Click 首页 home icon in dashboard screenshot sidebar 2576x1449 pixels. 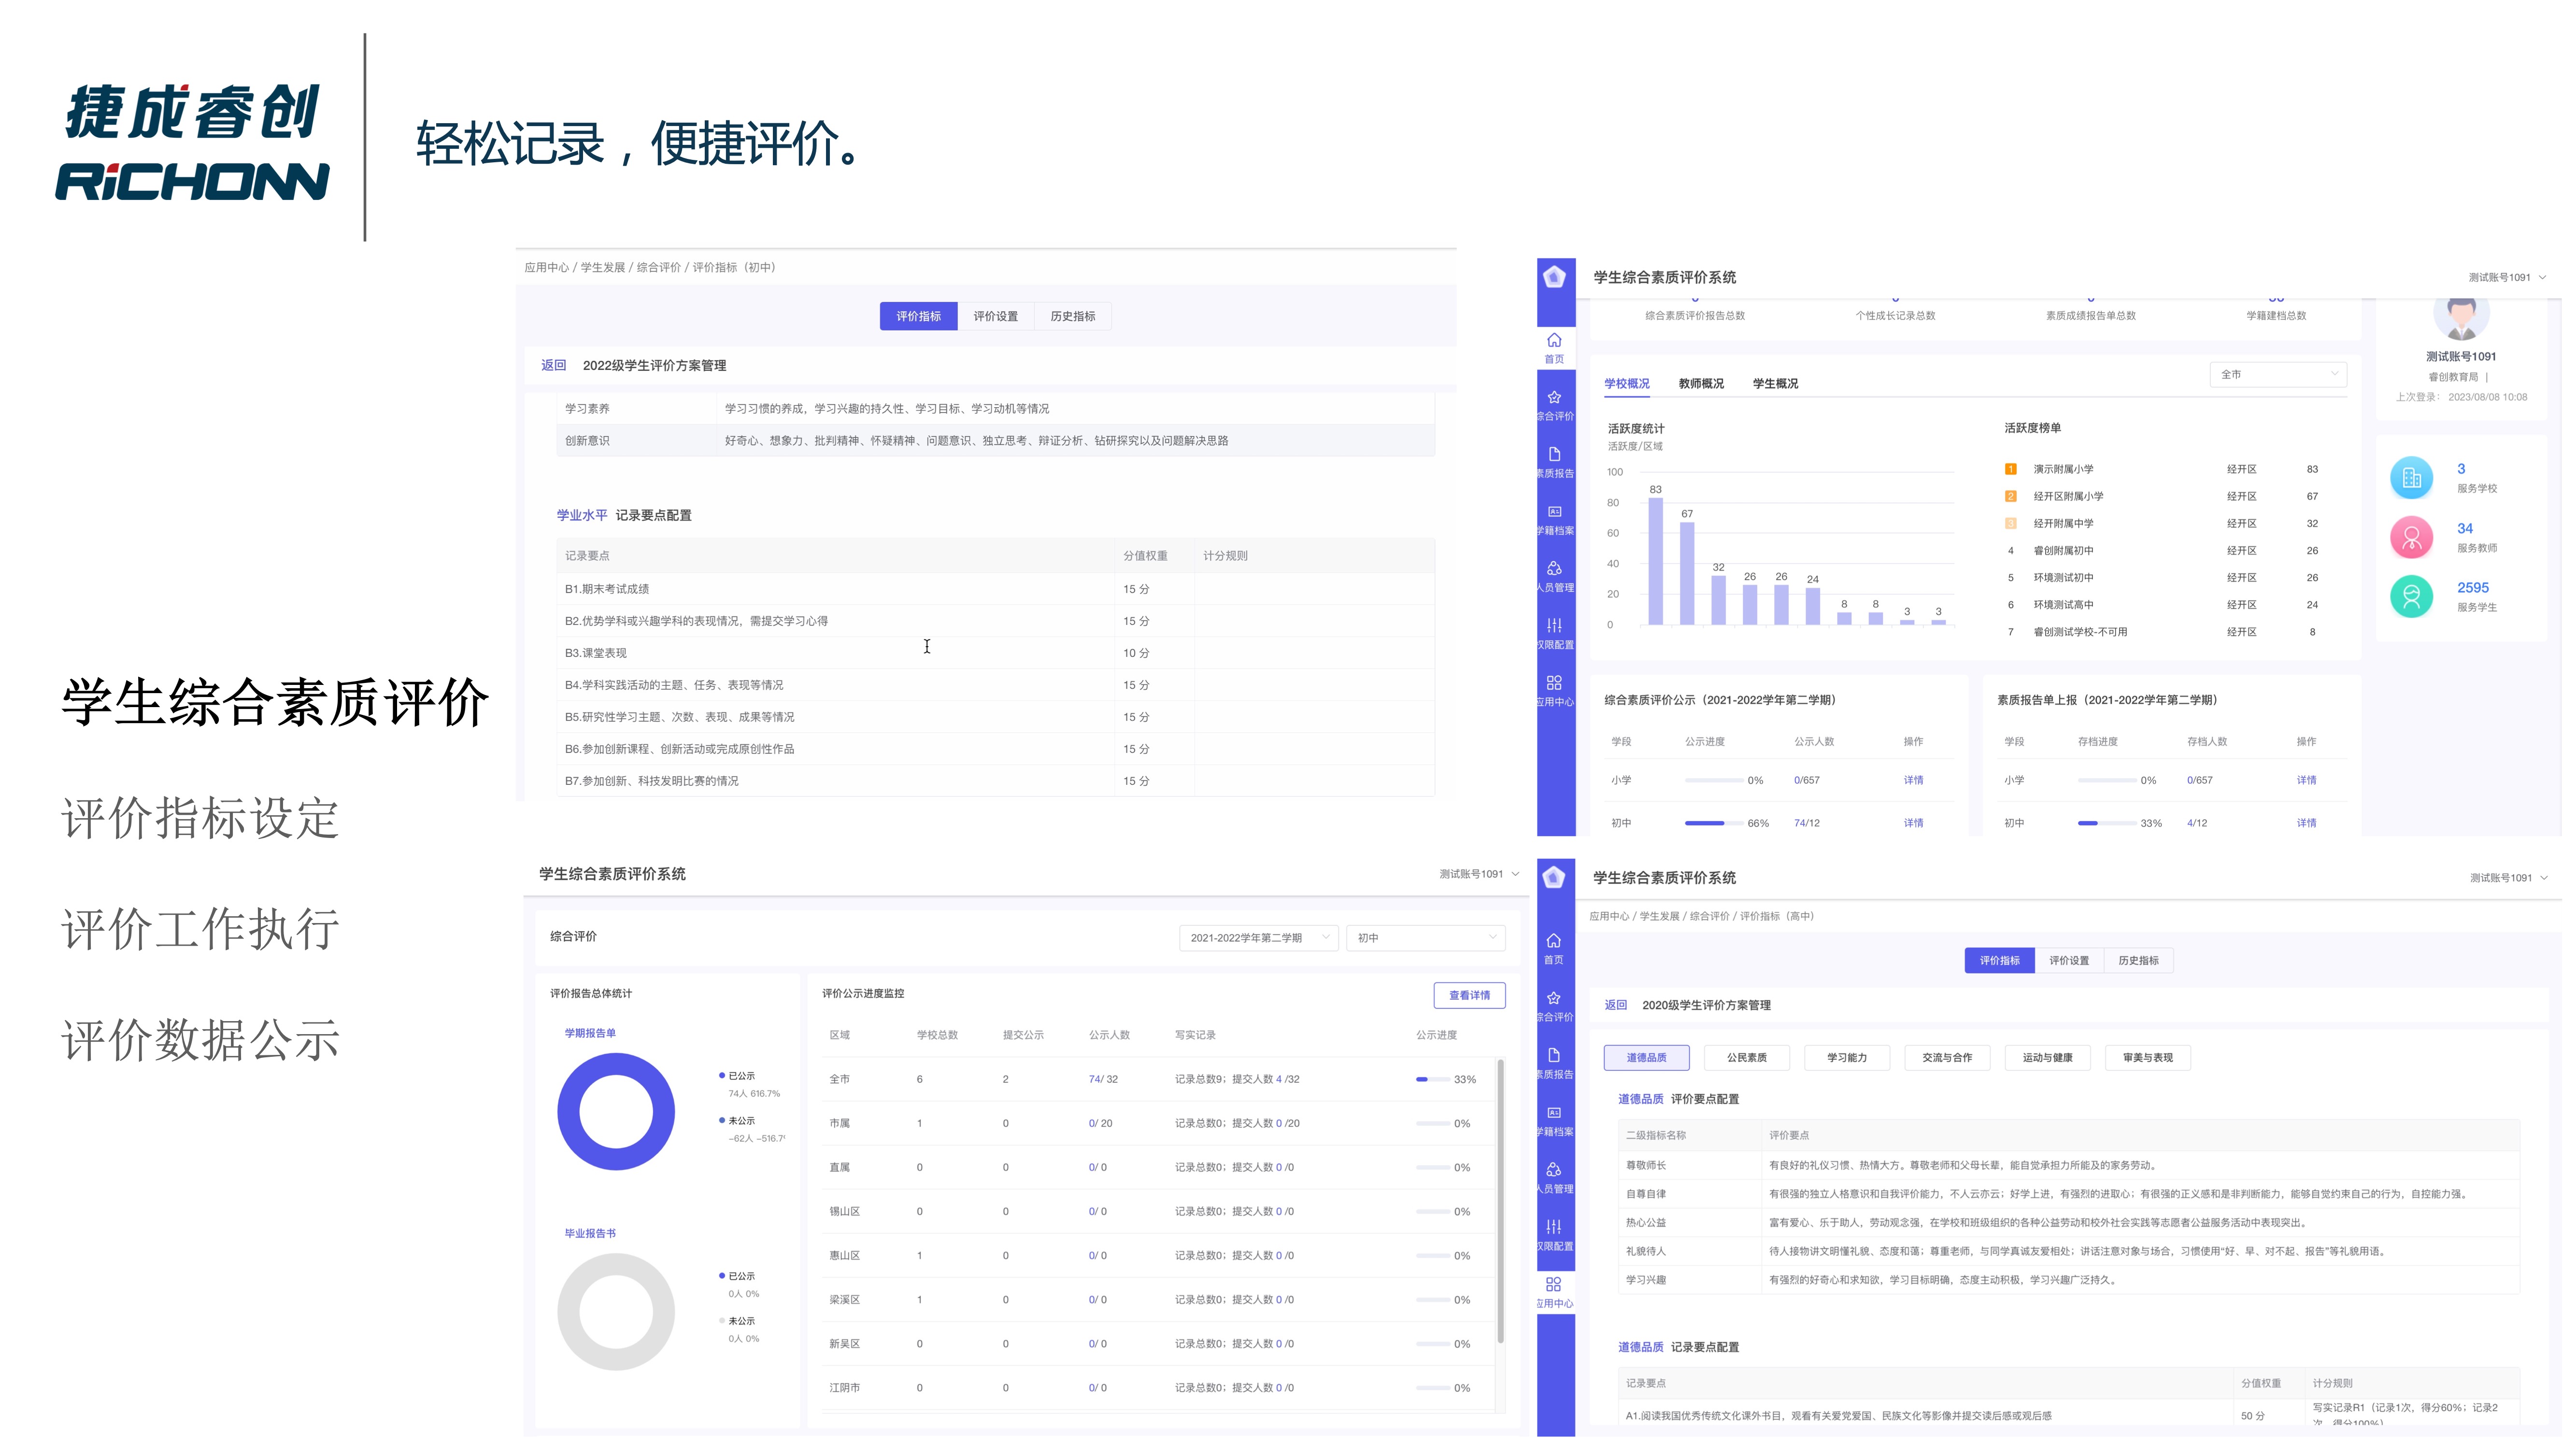point(1554,341)
